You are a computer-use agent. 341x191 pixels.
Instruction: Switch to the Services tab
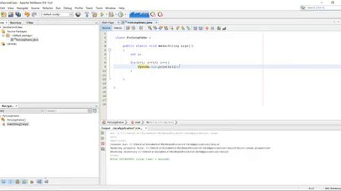(x=15, y=22)
